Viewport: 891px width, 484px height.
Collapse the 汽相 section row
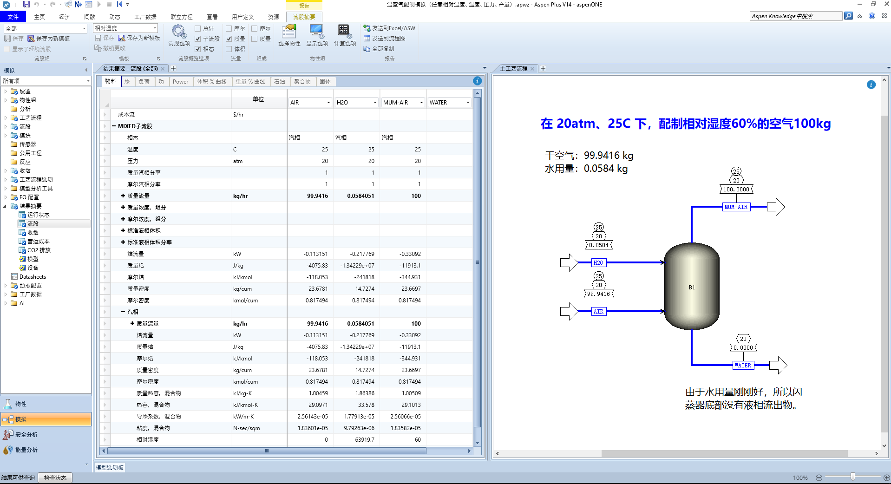click(x=123, y=312)
